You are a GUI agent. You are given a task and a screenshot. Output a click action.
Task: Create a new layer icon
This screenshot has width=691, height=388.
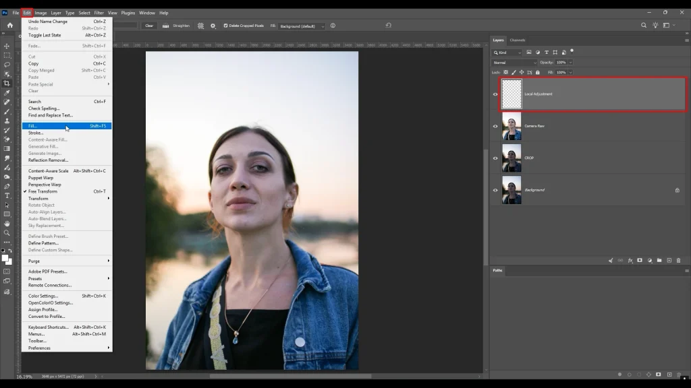click(x=669, y=261)
